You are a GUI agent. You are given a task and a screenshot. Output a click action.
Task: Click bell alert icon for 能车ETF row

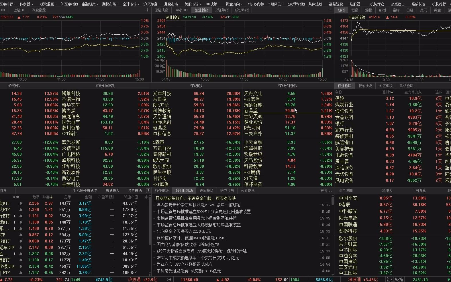tap(21, 247)
